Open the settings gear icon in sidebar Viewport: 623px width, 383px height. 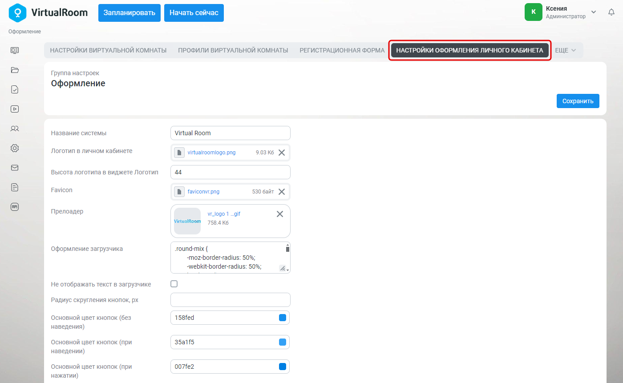pos(15,148)
